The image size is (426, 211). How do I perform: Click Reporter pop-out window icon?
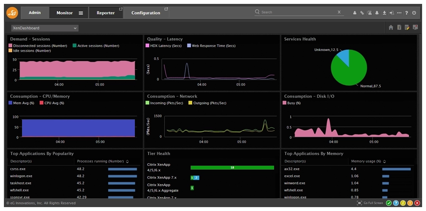(x=121, y=9)
